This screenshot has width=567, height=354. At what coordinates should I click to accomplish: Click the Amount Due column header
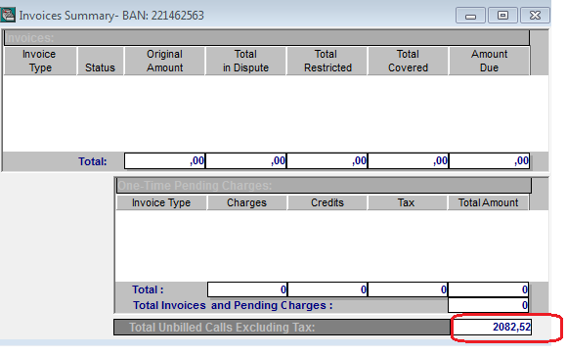pyautogui.click(x=489, y=61)
